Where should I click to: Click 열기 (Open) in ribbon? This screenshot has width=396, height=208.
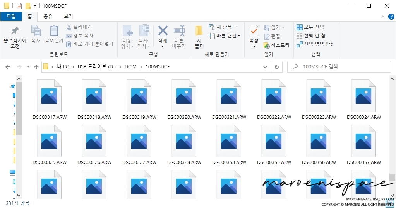pyautogui.click(x=274, y=27)
